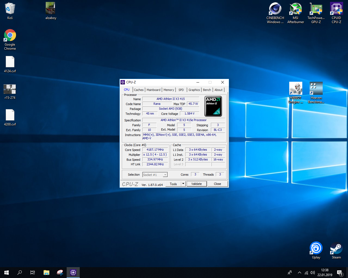
Task: Click the Technology value 45 nm
Action: [150, 114]
